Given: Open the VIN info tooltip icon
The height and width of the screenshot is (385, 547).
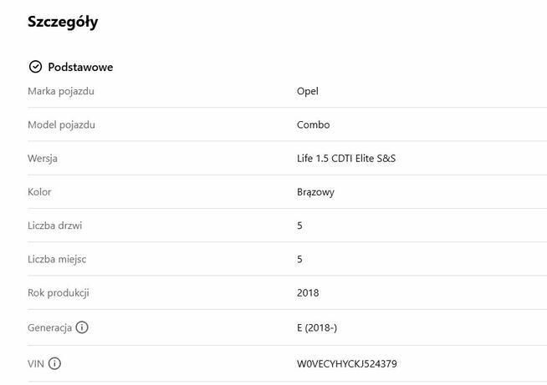Looking at the screenshot, I should [x=54, y=363].
